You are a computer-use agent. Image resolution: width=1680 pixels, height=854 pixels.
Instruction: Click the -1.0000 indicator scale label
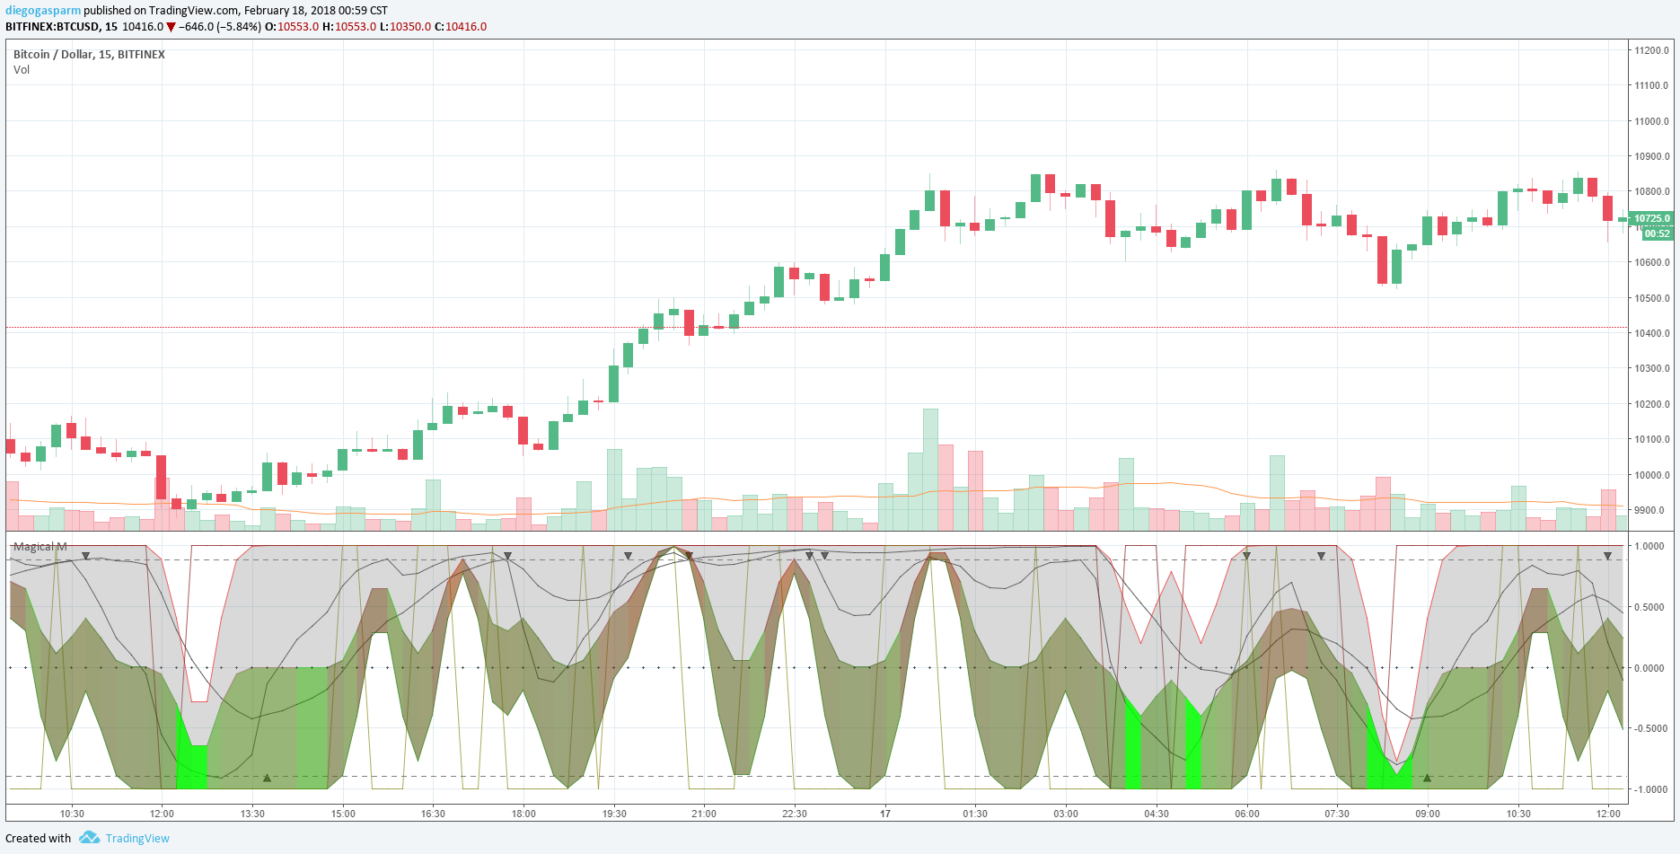[x=1649, y=789]
